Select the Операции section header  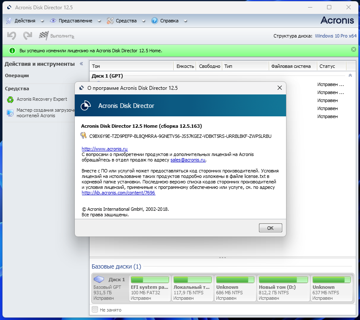click(x=17, y=75)
